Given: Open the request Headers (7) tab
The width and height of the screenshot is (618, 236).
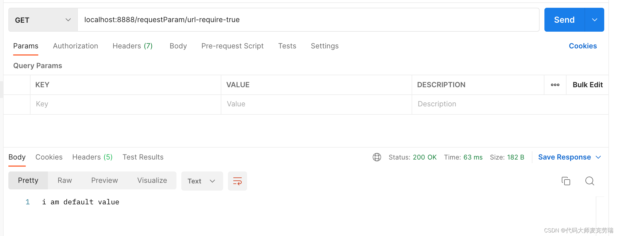Looking at the screenshot, I should click(x=133, y=46).
